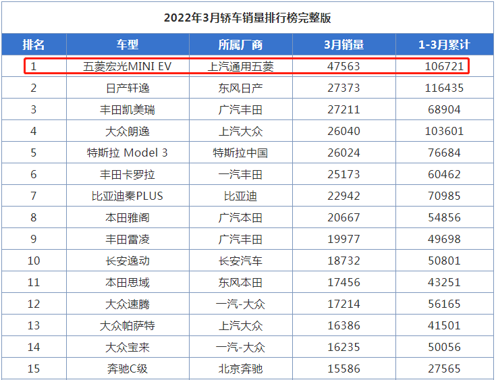Select the cumulative value 50801
Image resolution: width=496 pixels, height=380 pixels.
444,261
